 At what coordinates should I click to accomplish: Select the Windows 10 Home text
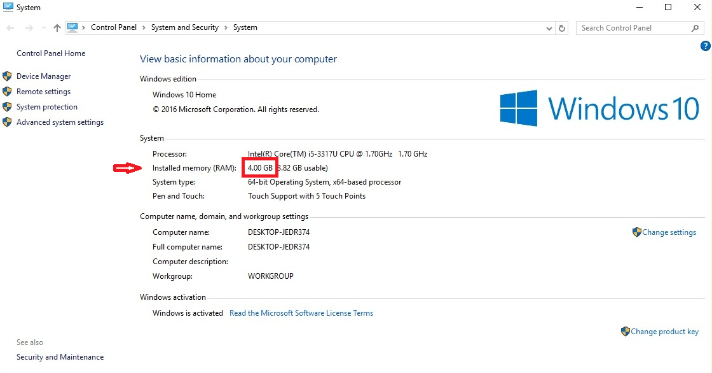pos(184,95)
